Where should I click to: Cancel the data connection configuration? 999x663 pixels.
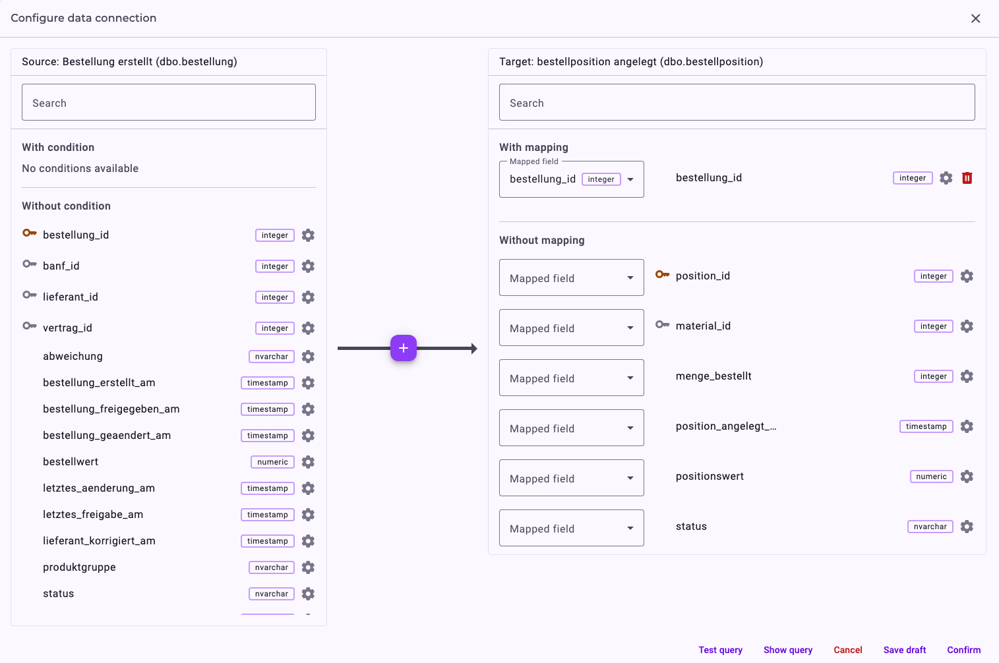tap(848, 650)
